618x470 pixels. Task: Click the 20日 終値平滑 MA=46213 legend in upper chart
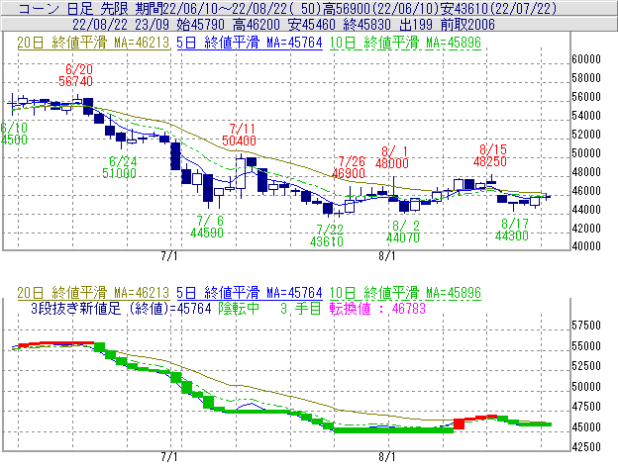coord(93,43)
